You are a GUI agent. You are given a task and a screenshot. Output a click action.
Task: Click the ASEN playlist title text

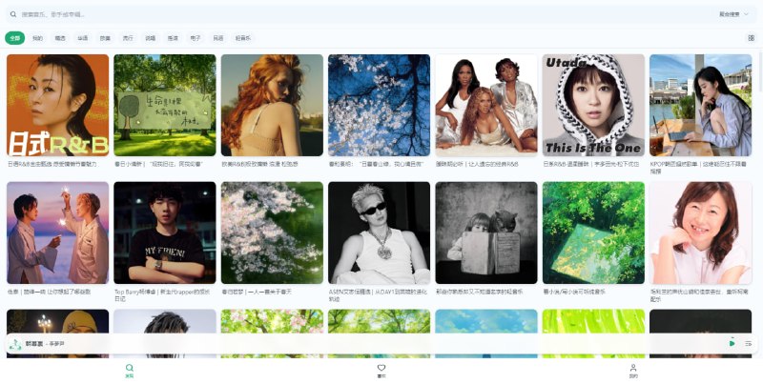(x=378, y=295)
